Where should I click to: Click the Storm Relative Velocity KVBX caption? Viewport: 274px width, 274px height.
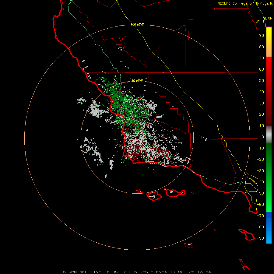[x=137, y=272]
